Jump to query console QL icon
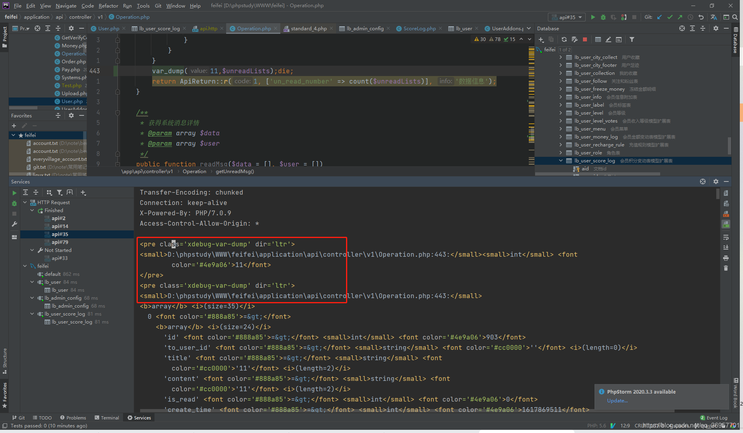Viewport: 743px width, 433px height. pos(619,39)
